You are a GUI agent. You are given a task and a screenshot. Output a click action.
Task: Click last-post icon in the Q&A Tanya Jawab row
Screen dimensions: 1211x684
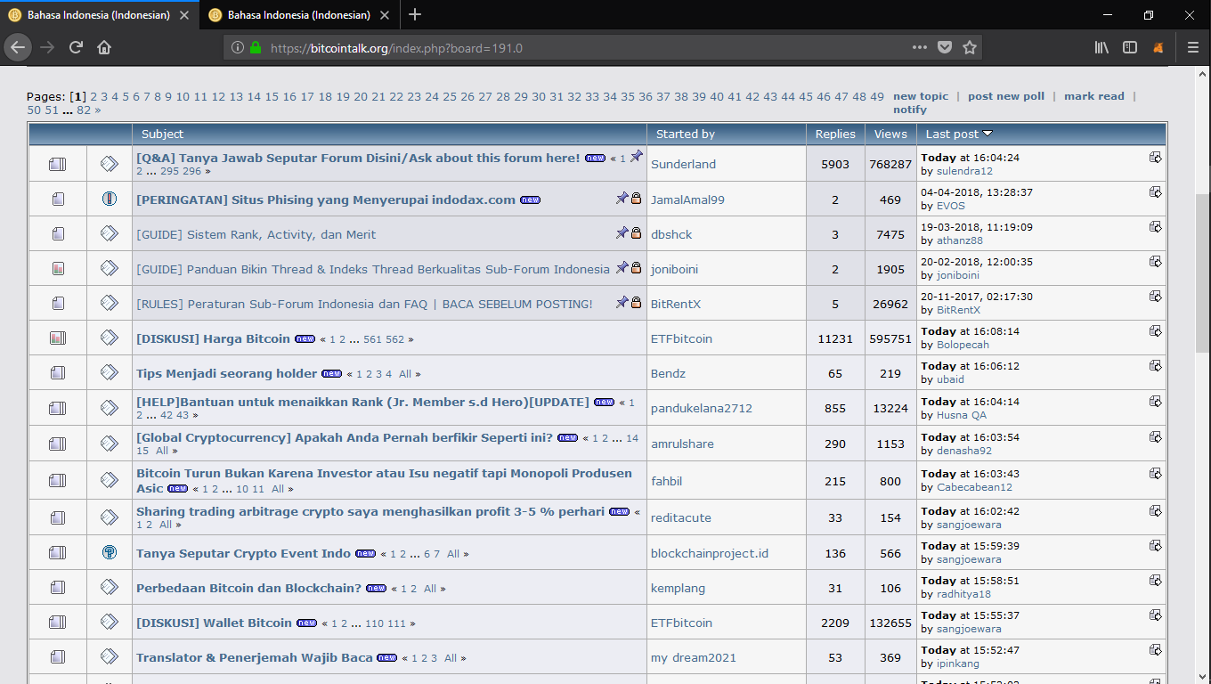tap(1156, 157)
